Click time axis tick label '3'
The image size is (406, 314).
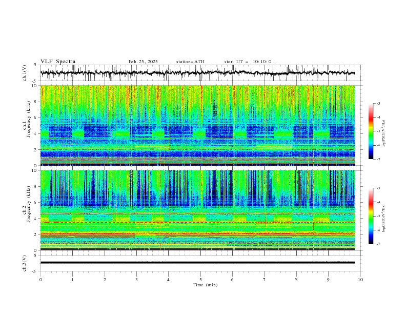136,280
